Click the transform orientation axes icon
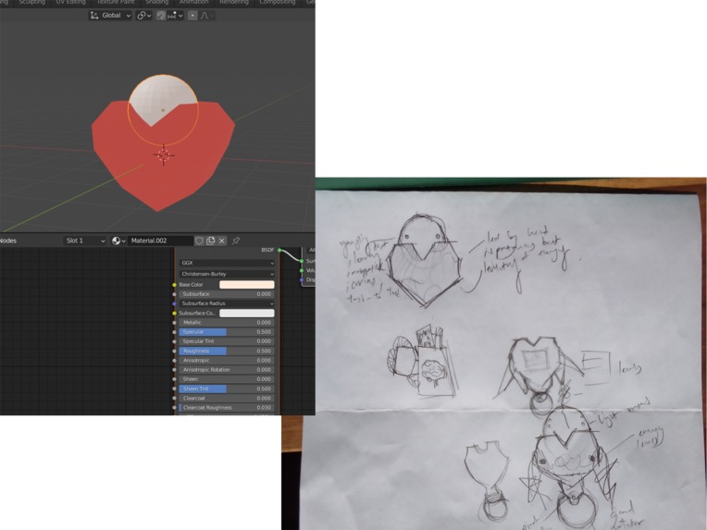The height and width of the screenshot is (530, 707). point(93,16)
